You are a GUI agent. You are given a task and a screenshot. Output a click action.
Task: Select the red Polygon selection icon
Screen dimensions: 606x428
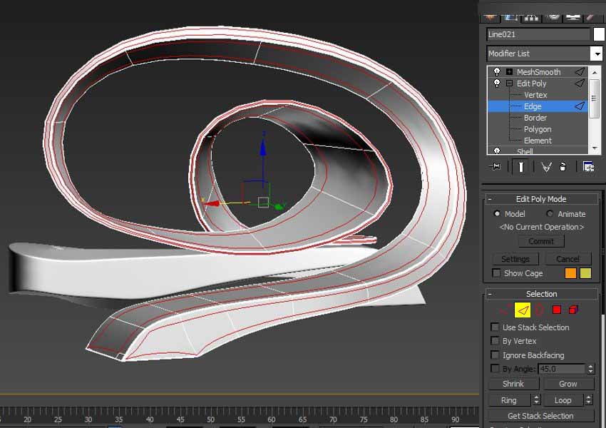click(557, 310)
